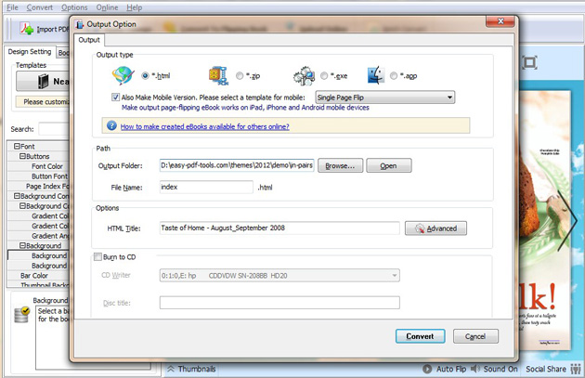Click the Search field in Design Setting
The image size is (585, 378).
[x=55, y=129]
